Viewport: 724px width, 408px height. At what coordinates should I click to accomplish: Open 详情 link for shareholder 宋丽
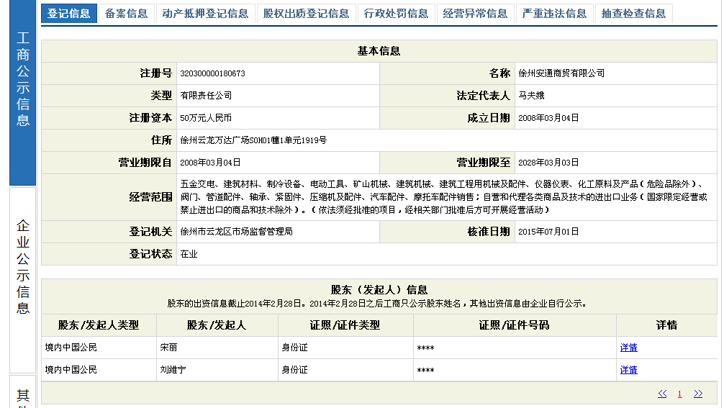628,348
